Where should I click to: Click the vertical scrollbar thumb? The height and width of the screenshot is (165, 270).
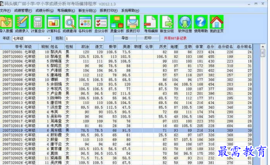263,53
